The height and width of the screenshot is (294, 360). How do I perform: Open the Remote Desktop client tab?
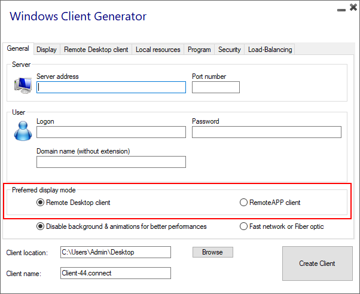96,50
